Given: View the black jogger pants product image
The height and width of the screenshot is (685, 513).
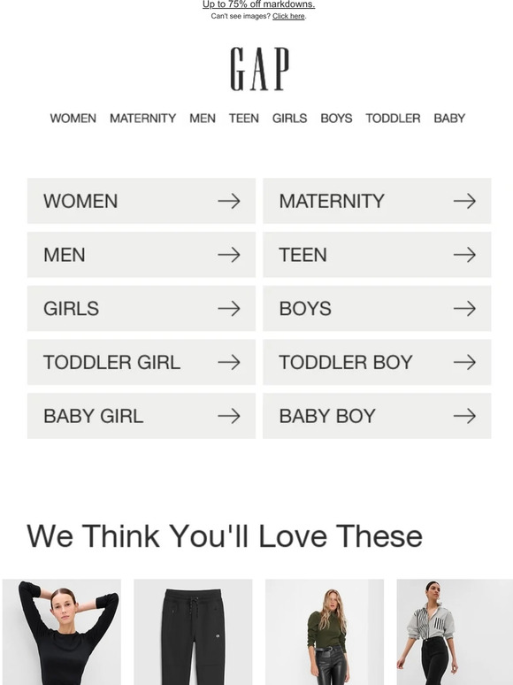Looking at the screenshot, I should tap(193, 632).
